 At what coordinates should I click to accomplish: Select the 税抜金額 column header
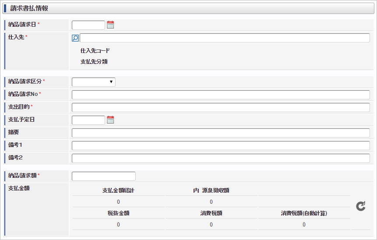point(118,213)
